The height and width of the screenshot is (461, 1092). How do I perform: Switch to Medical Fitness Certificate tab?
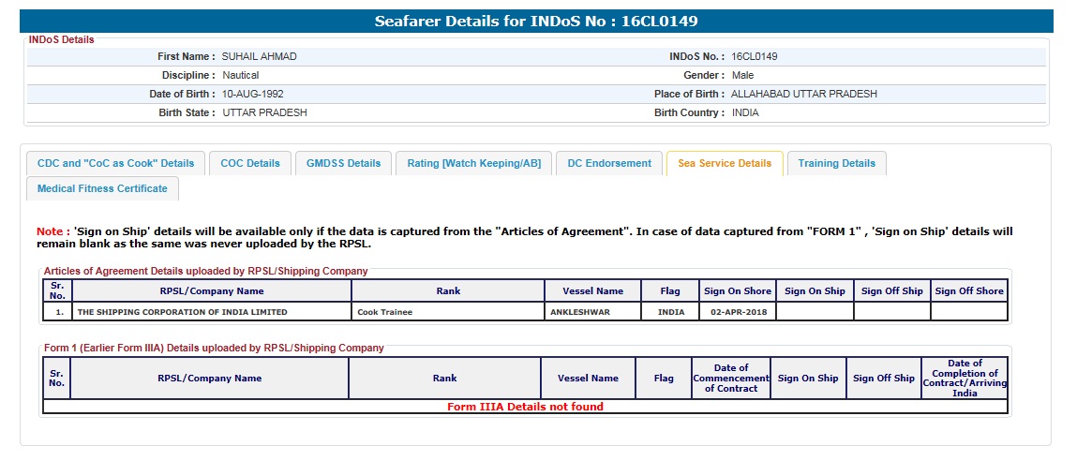pos(102,188)
